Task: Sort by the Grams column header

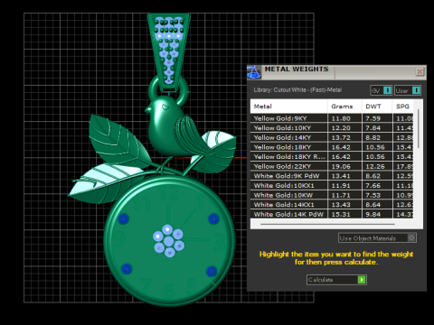Action: [x=344, y=107]
